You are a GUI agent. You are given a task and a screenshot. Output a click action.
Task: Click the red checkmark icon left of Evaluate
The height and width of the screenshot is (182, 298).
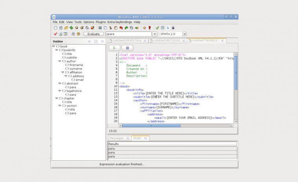point(55,34)
